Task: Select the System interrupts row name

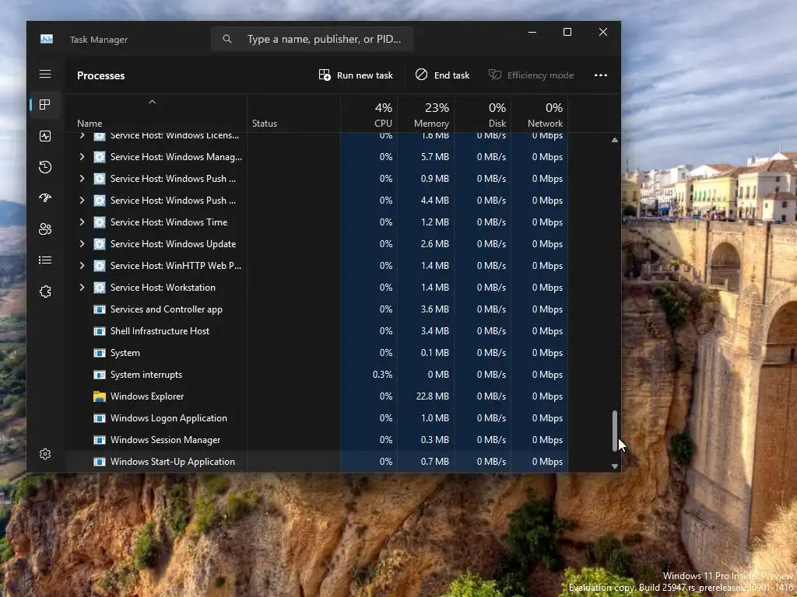Action: coord(146,375)
